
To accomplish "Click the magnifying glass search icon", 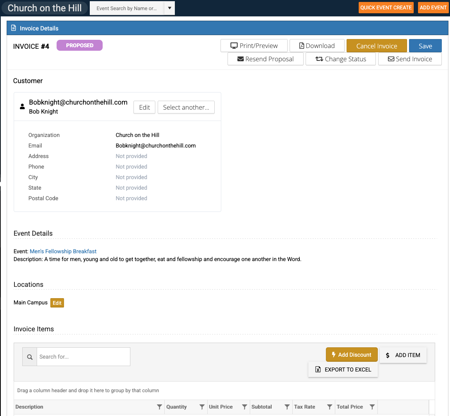I will tap(30, 357).
